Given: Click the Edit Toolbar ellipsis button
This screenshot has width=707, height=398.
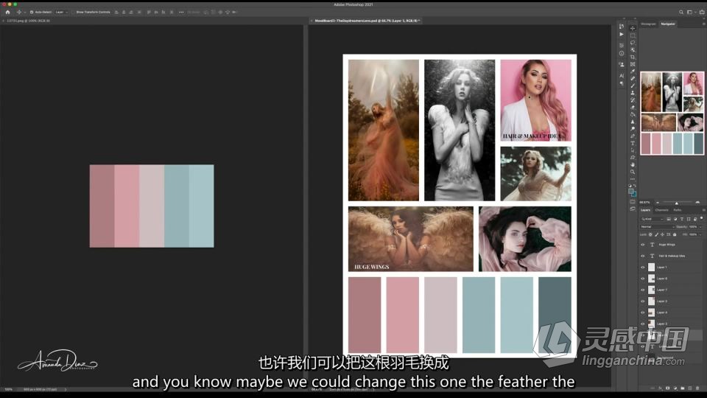Looking at the screenshot, I should click(x=633, y=179).
